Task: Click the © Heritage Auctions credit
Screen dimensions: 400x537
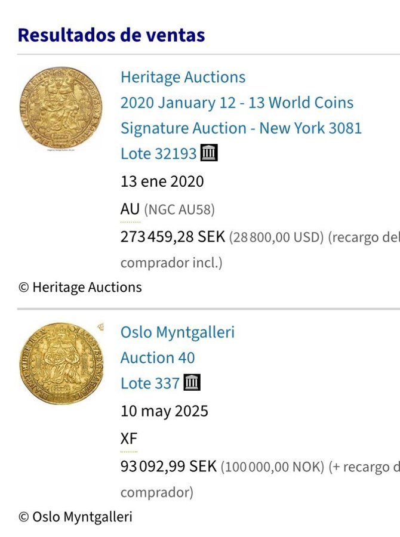Action: pos(80,288)
